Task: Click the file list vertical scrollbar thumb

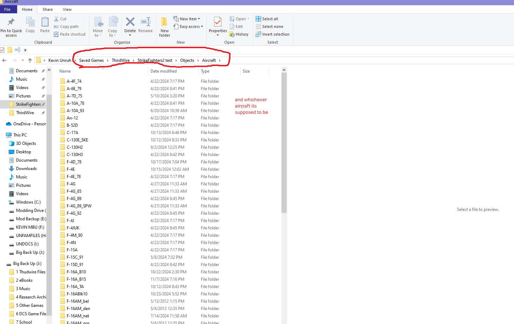Action: [x=284, y=143]
